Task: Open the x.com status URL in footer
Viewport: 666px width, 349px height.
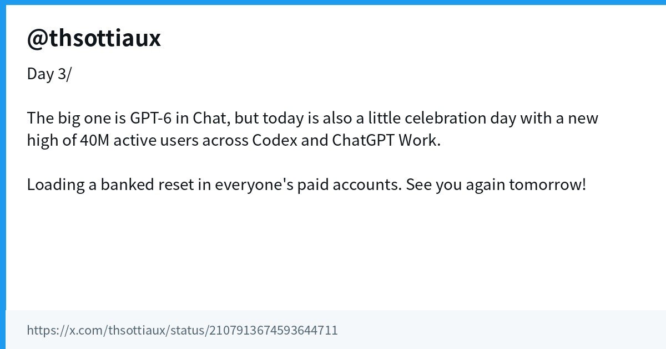Action: pyautogui.click(x=182, y=331)
